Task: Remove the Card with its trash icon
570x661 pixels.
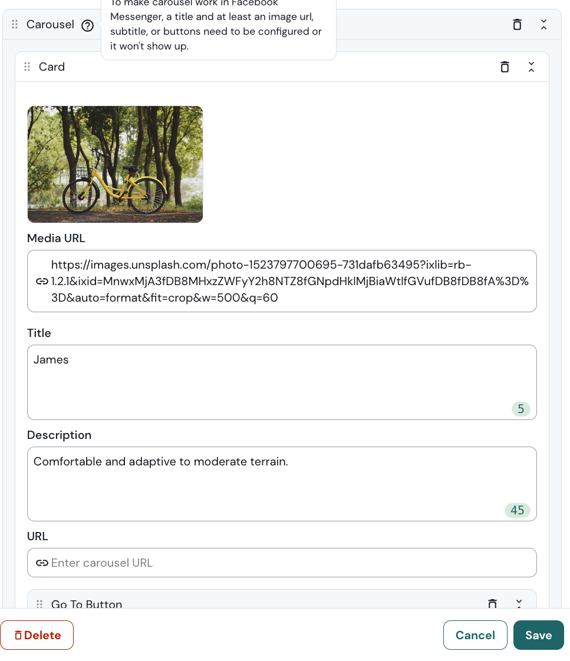Action: [505, 67]
